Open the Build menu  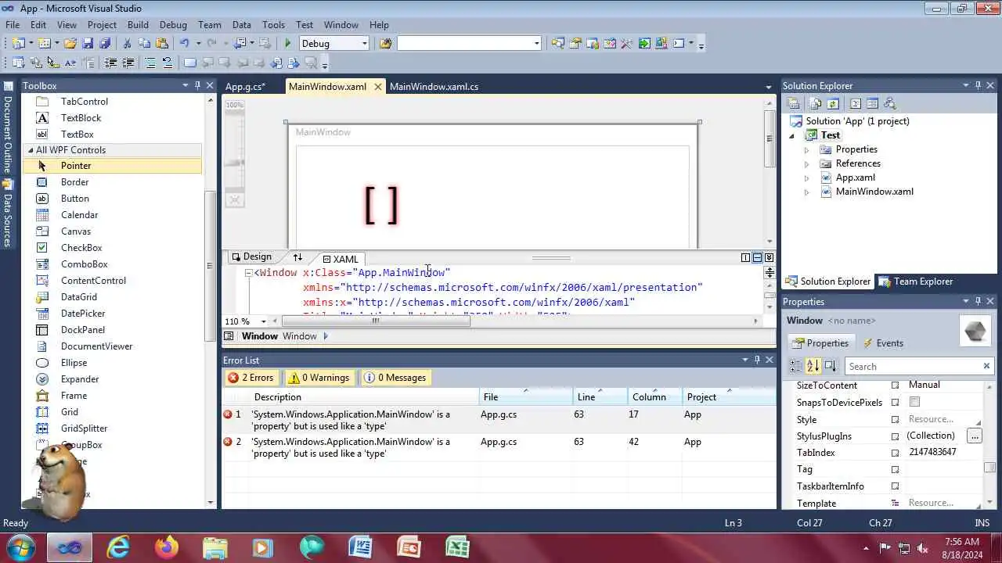(138, 25)
